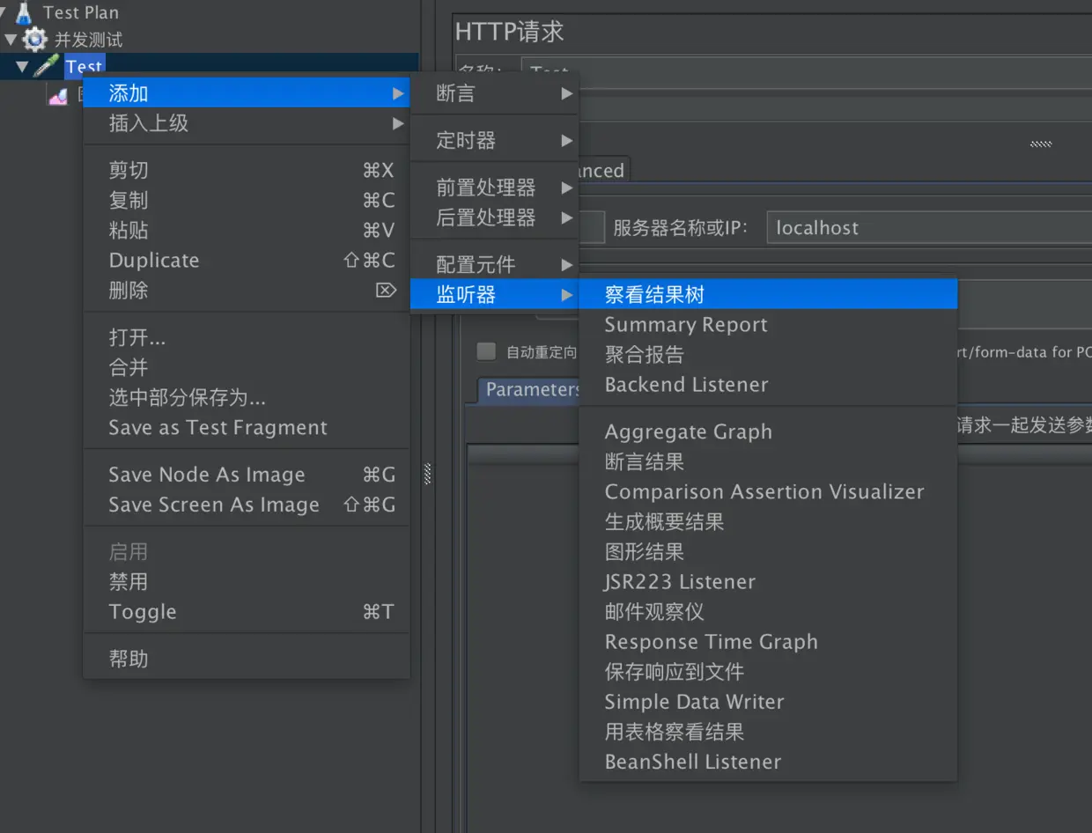Add the 用表格察看结果 listener
The height and width of the screenshot is (833, 1092).
768,731
